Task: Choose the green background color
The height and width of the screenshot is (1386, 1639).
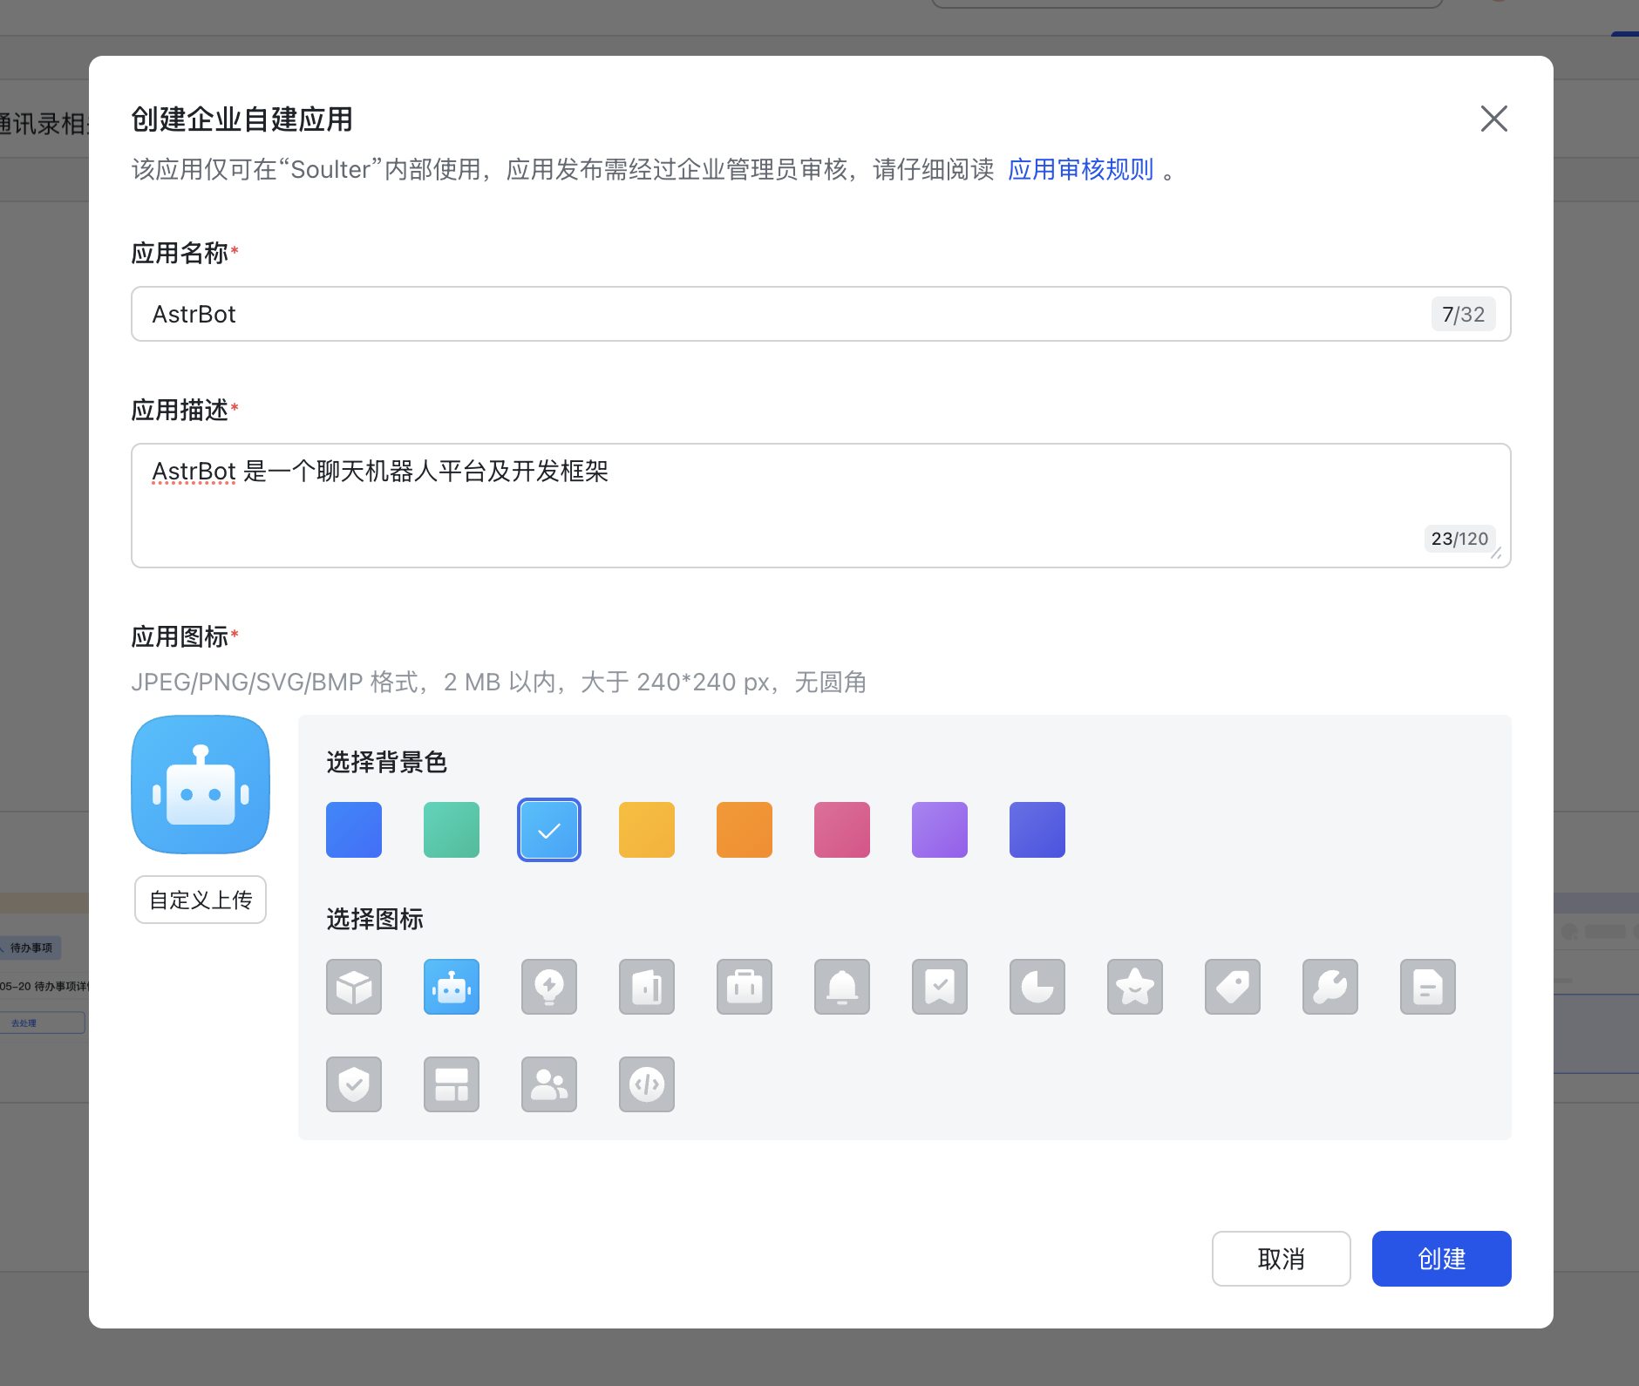Action: tap(451, 829)
